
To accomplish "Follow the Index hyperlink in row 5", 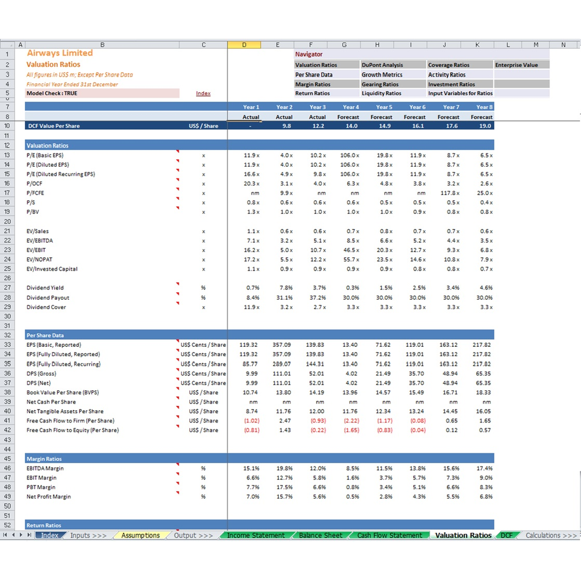I will click(203, 94).
